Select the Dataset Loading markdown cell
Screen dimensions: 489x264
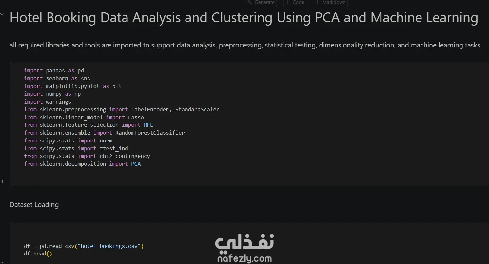(34, 205)
